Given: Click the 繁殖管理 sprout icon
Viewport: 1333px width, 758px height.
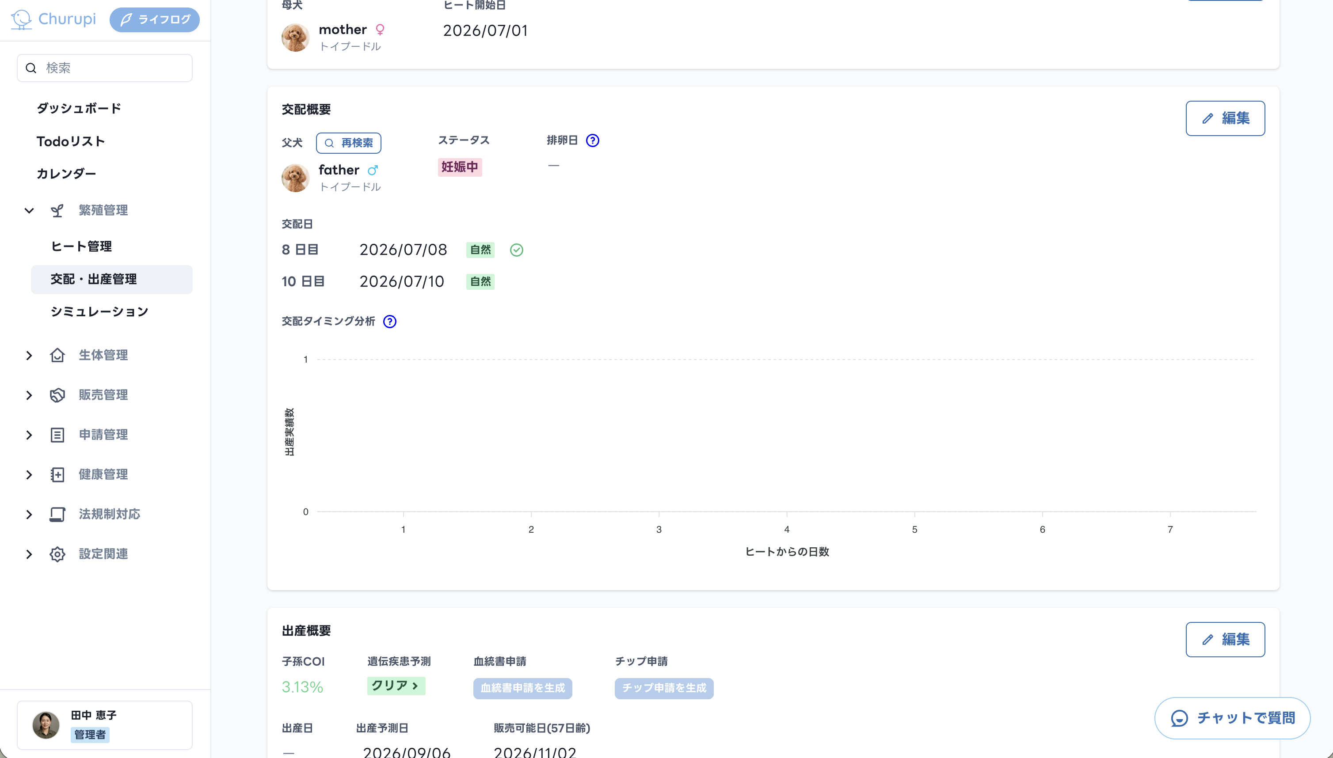Looking at the screenshot, I should pyautogui.click(x=57, y=210).
